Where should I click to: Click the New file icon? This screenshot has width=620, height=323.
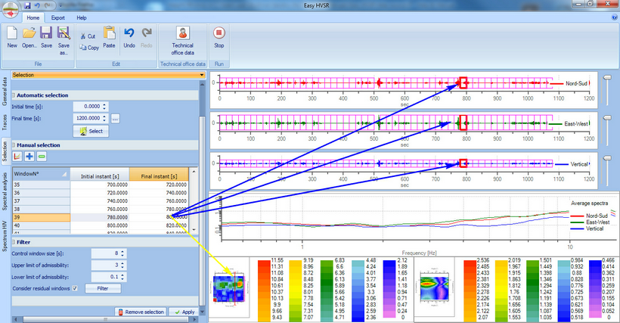(x=12, y=33)
